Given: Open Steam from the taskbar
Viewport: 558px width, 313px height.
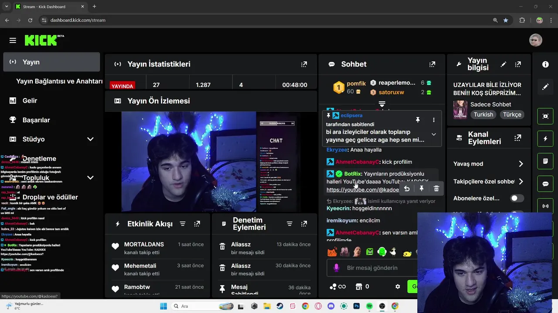Looking at the screenshot, I should coord(279,306).
